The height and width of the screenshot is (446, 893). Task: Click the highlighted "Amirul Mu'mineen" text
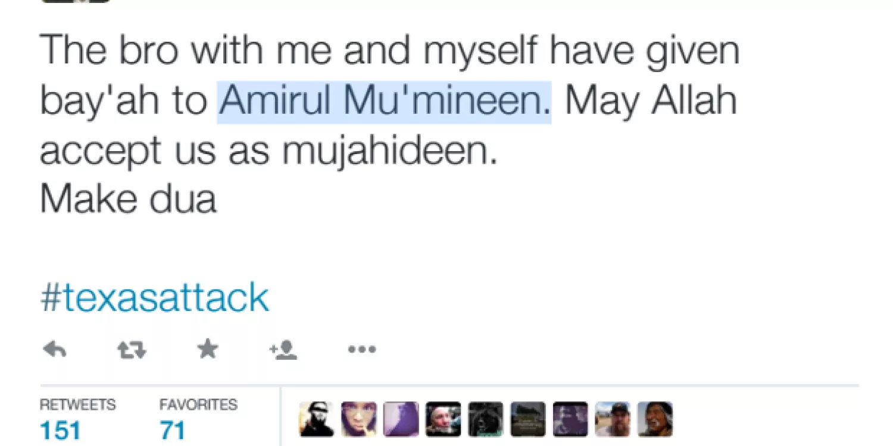384,102
